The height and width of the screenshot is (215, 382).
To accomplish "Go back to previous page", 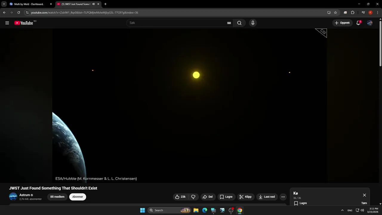I will [4, 13].
